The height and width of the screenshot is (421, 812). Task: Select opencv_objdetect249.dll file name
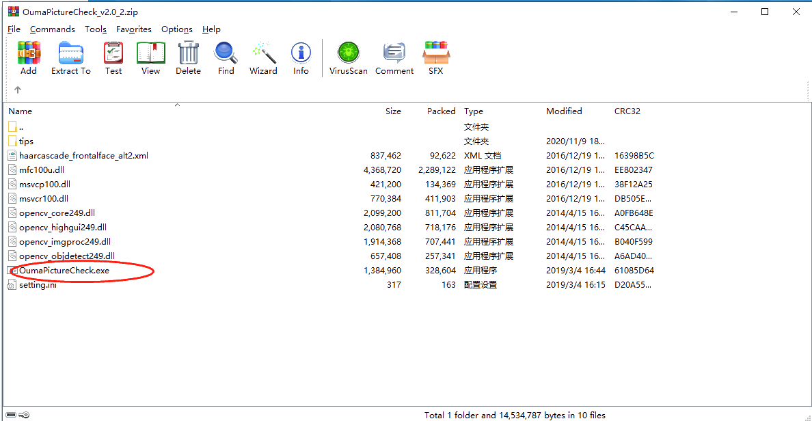click(67, 256)
